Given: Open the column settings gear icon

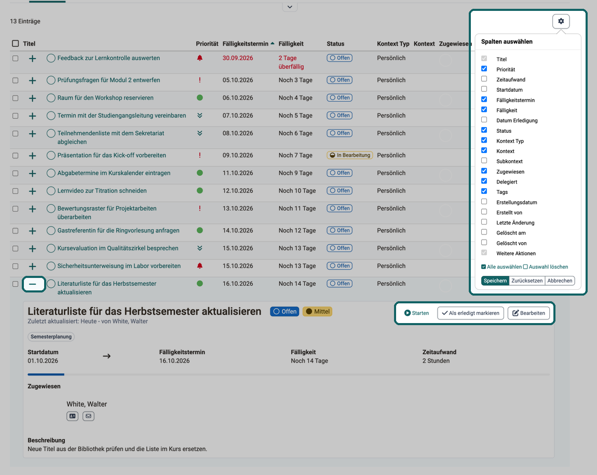Looking at the screenshot, I should [x=561, y=21].
